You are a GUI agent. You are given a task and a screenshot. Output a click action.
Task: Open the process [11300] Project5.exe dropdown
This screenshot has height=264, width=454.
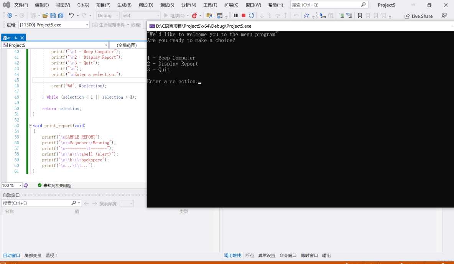[x=54, y=25]
